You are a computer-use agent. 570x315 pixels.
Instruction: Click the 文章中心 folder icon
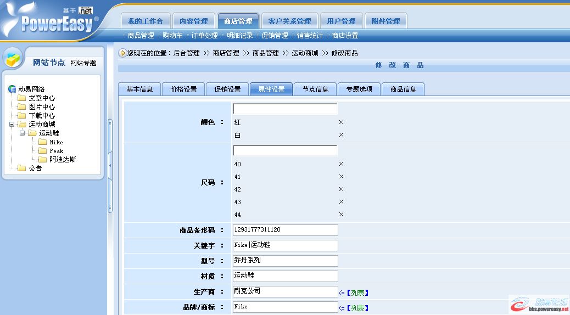[22, 98]
